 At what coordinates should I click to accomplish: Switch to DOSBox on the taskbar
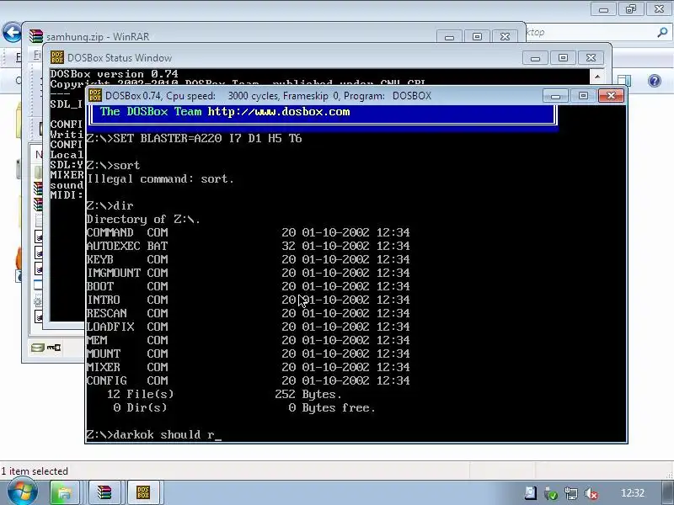(x=143, y=492)
